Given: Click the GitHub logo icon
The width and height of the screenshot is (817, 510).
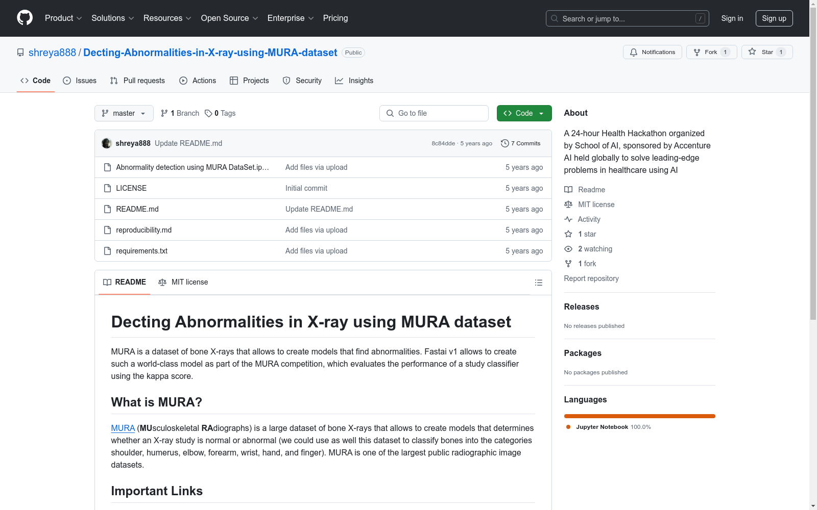Looking at the screenshot, I should [x=25, y=18].
